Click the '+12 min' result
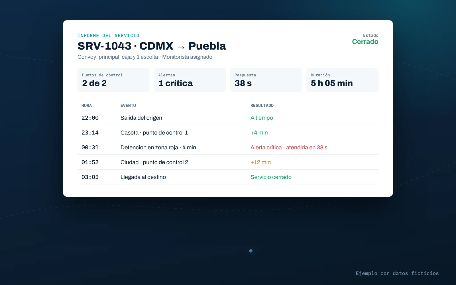Screen dimensions: 456x285 260,162
